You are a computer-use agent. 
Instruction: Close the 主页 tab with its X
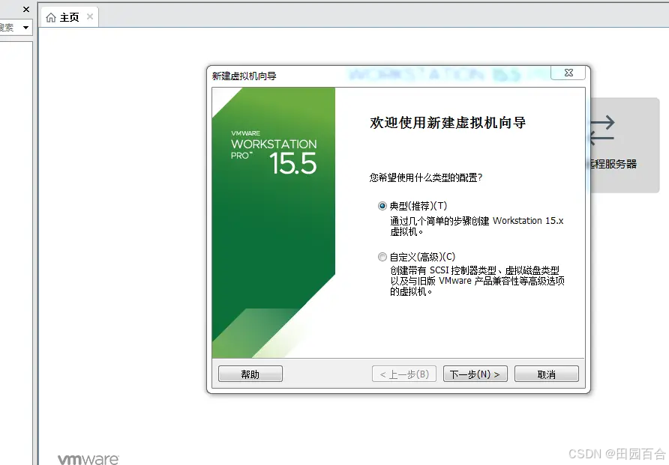(x=89, y=16)
